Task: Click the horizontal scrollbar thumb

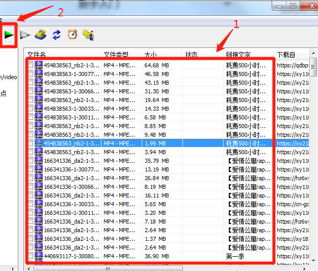Action: pyautogui.click(x=108, y=269)
